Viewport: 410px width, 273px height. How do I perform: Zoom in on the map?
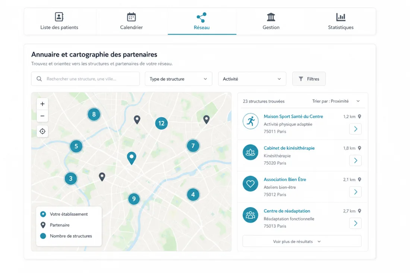(x=42, y=104)
